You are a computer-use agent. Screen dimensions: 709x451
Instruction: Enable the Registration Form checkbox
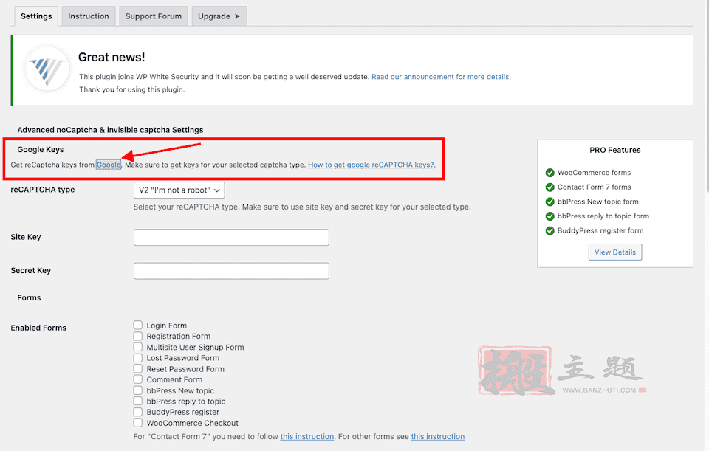138,336
